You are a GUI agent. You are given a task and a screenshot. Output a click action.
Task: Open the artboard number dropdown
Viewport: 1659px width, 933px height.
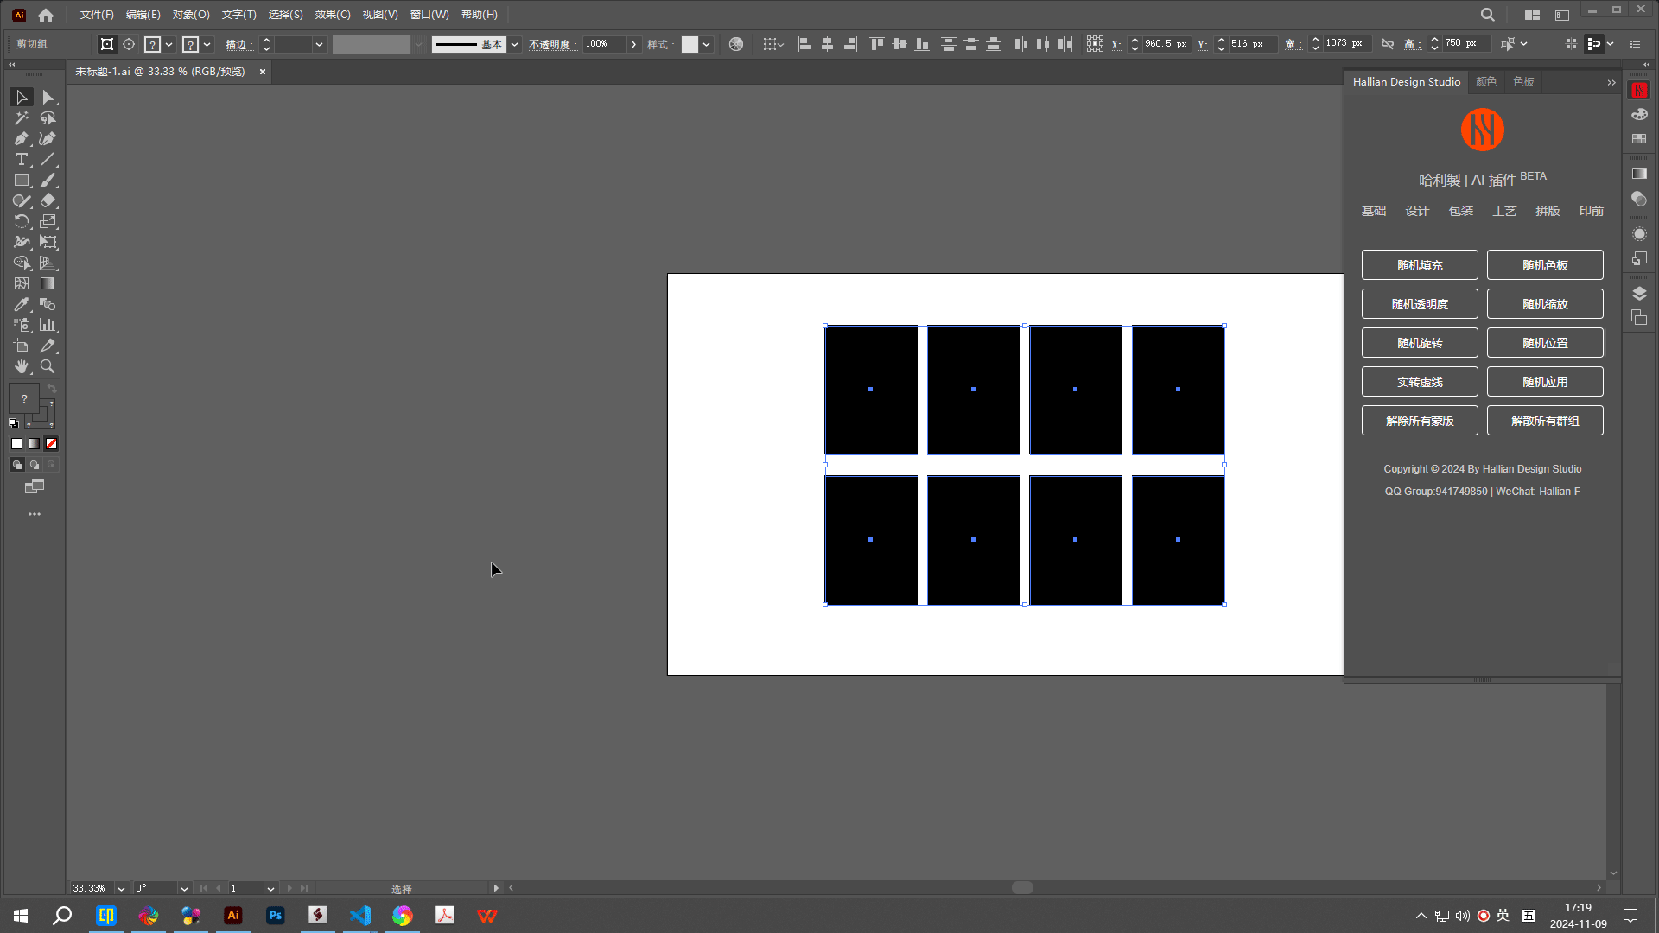tap(270, 888)
